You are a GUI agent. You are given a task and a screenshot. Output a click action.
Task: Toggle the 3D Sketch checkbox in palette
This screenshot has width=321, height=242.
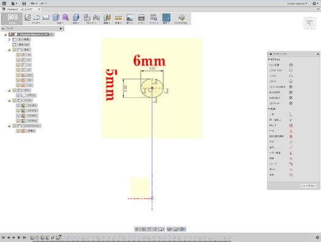pos(290,103)
